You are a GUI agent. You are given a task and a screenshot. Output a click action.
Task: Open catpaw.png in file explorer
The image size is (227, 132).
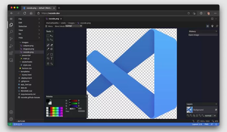coord(28,46)
